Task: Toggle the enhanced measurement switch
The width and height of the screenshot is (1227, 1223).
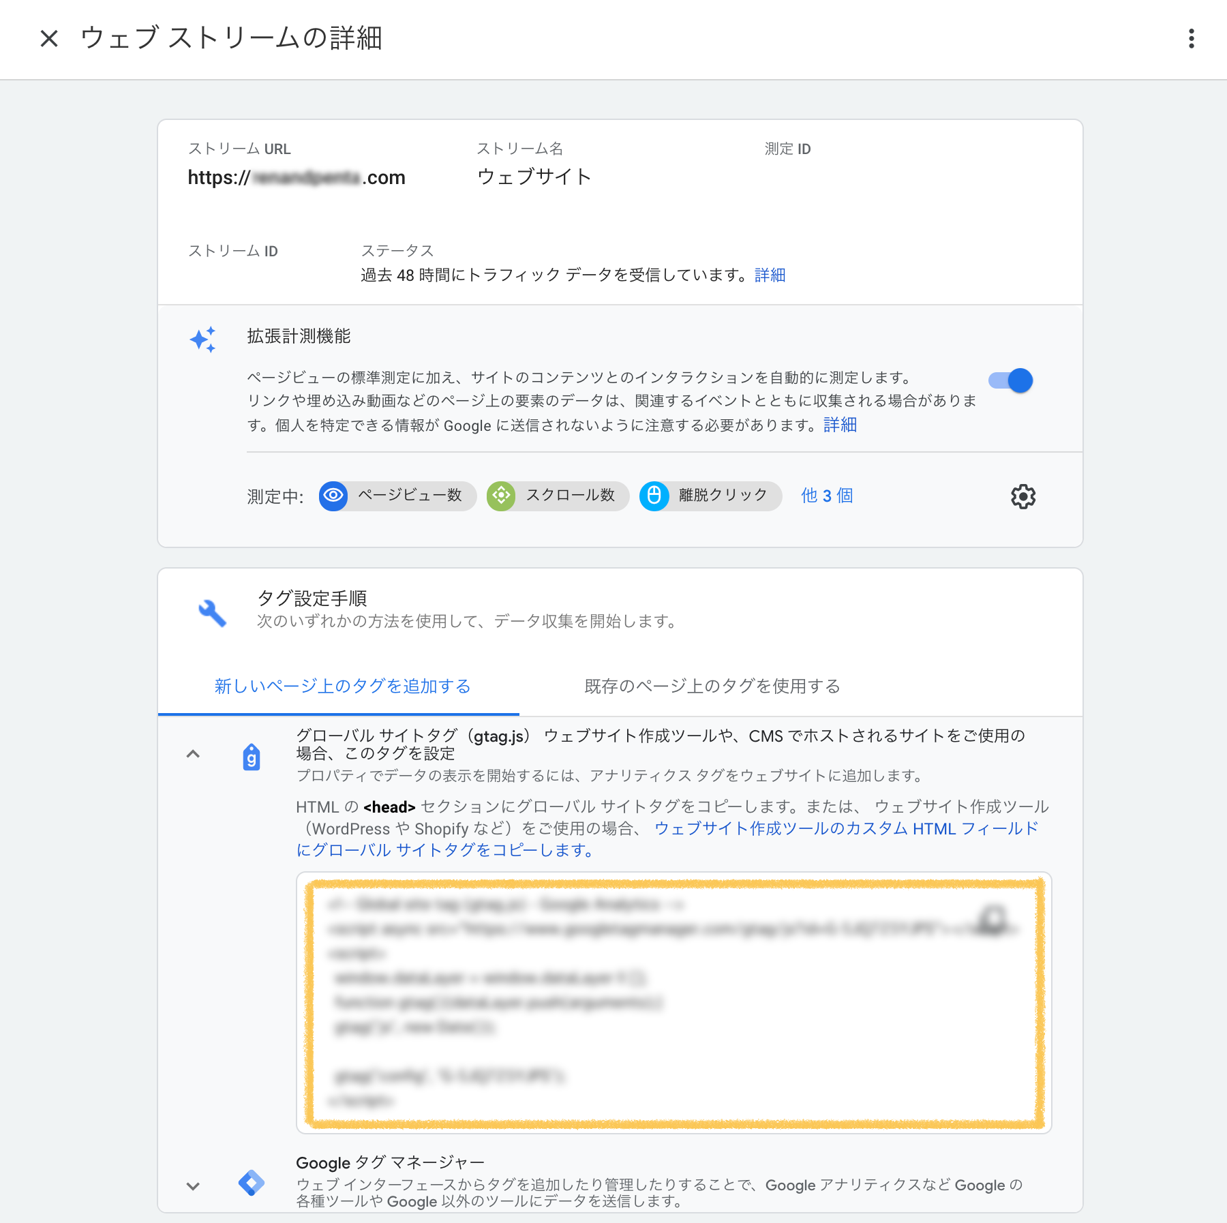Action: (1010, 380)
